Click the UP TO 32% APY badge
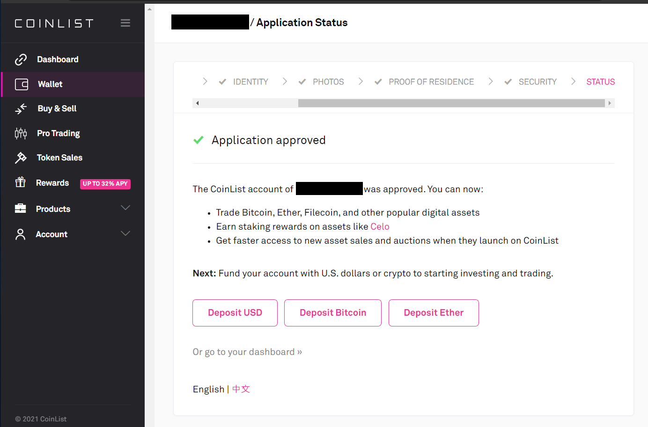 105,184
